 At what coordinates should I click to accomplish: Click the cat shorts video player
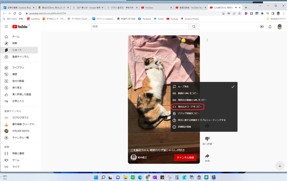pos(164,100)
